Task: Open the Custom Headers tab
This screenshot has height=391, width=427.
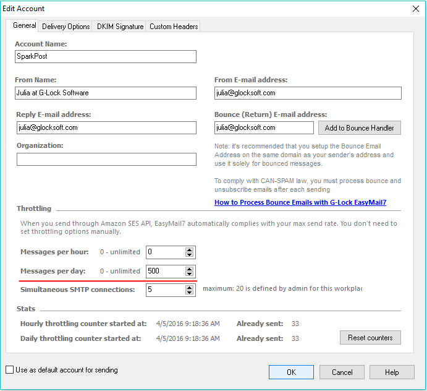Action: [x=174, y=27]
